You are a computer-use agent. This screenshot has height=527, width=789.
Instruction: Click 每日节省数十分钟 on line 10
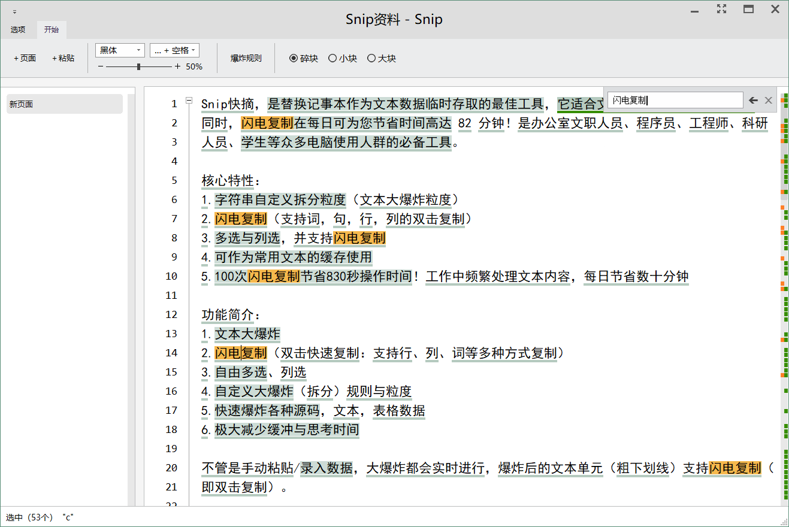coord(636,276)
